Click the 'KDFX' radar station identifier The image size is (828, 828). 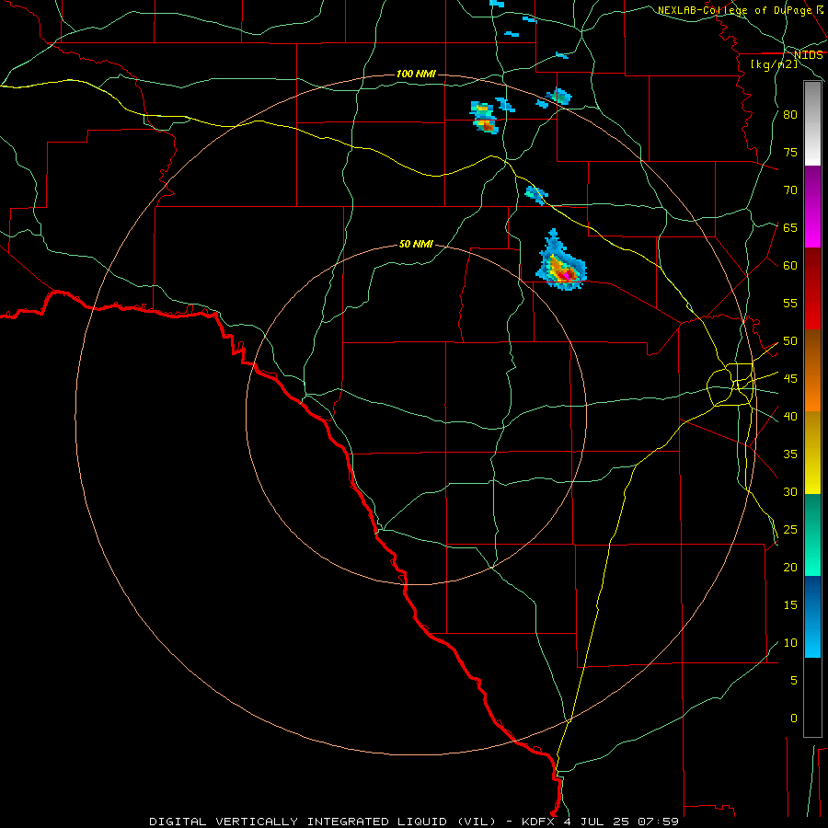coord(538,822)
